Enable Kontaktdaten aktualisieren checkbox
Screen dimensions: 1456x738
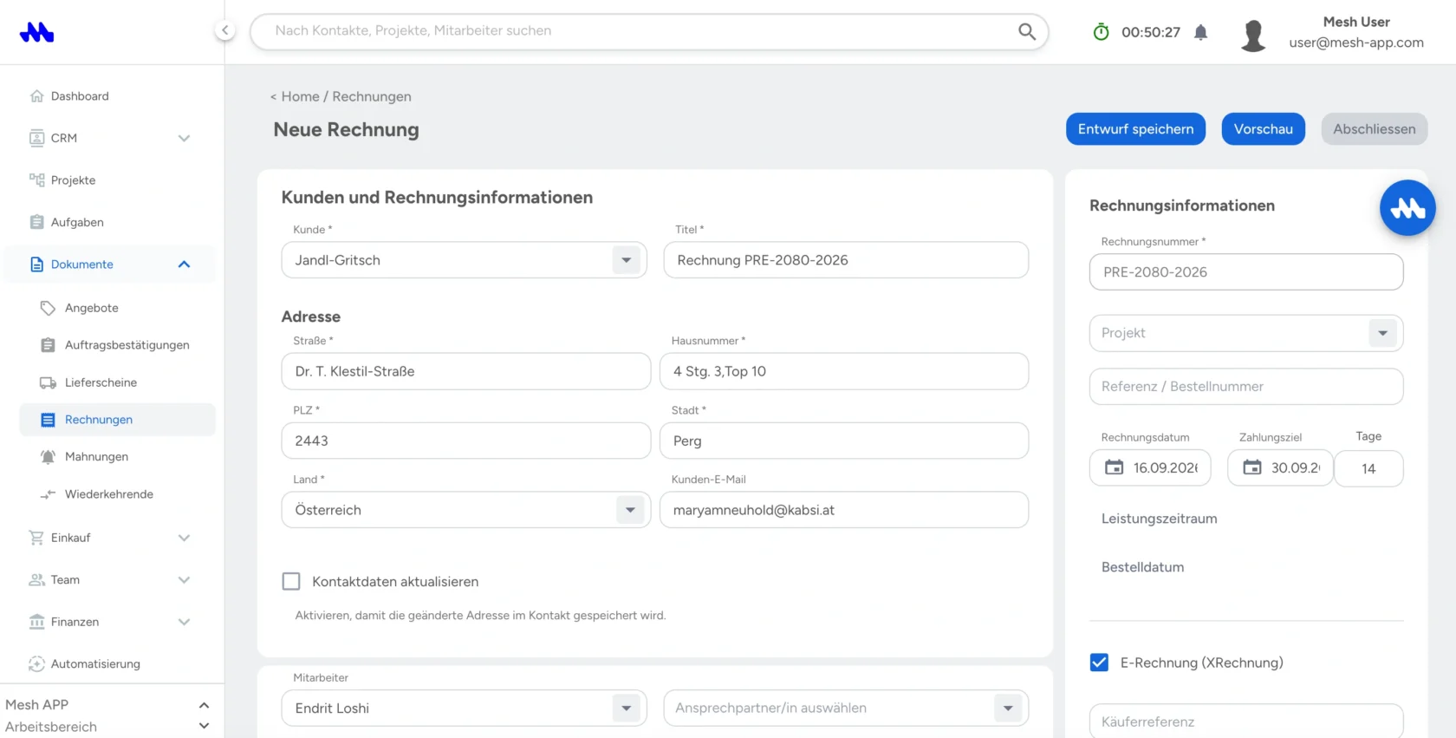click(291, 581)
